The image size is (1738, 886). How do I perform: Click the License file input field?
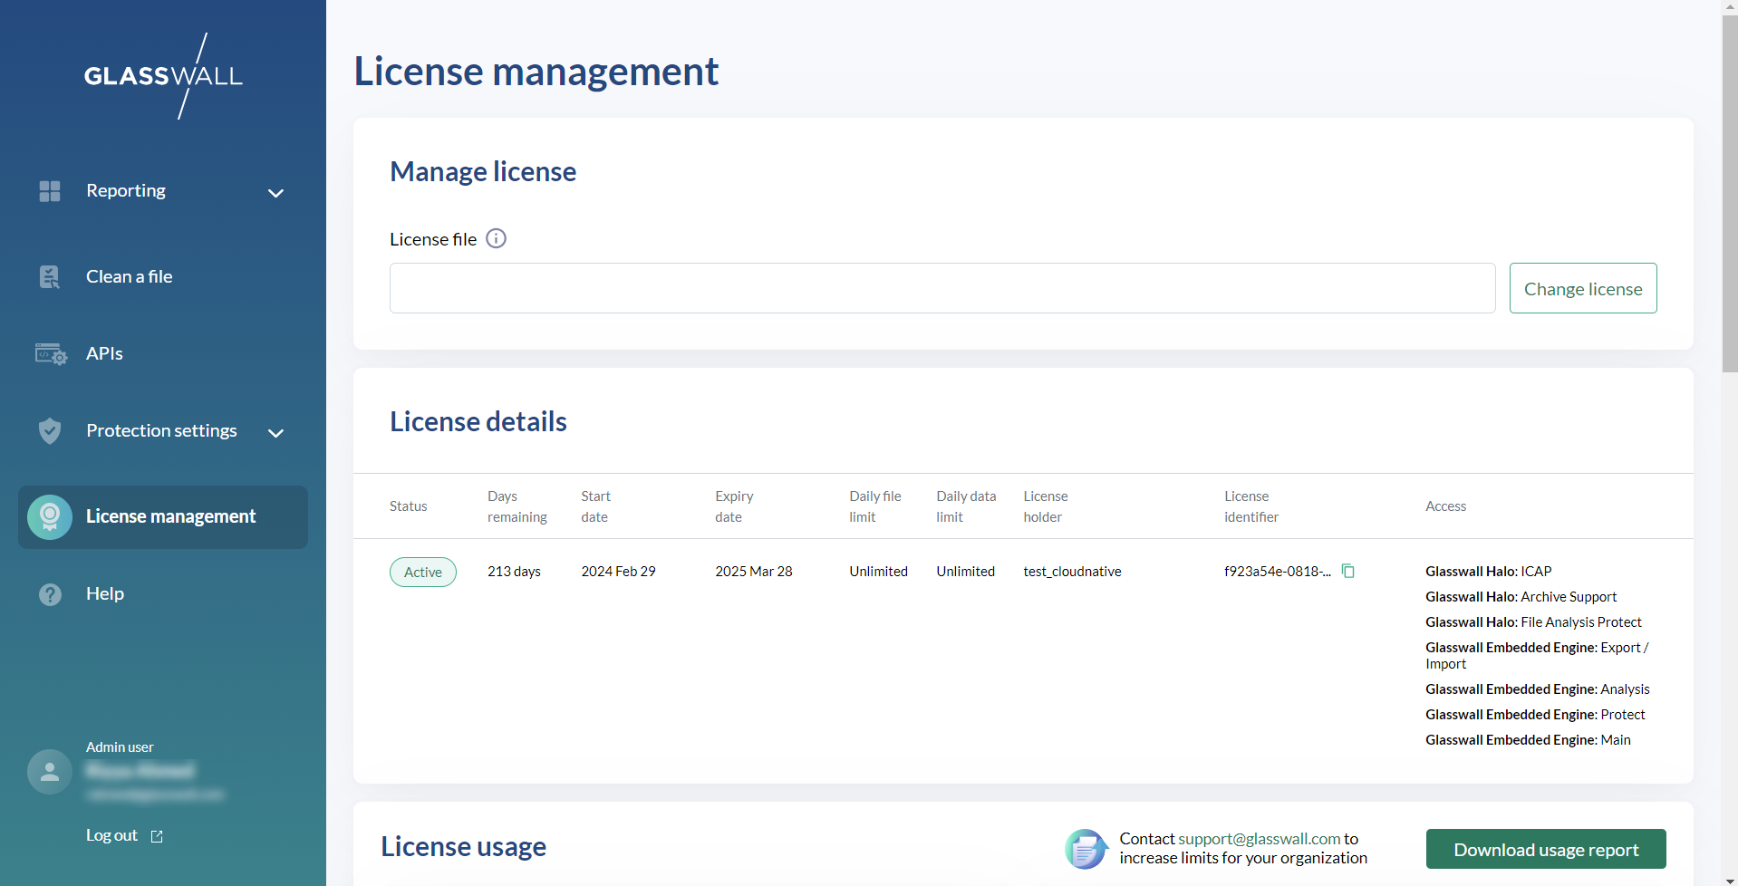click(942, 288)
